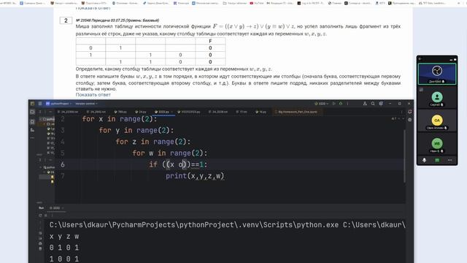Start debugging with the bug icon
This screenshot has width=467, height=263.
point(341,104)
